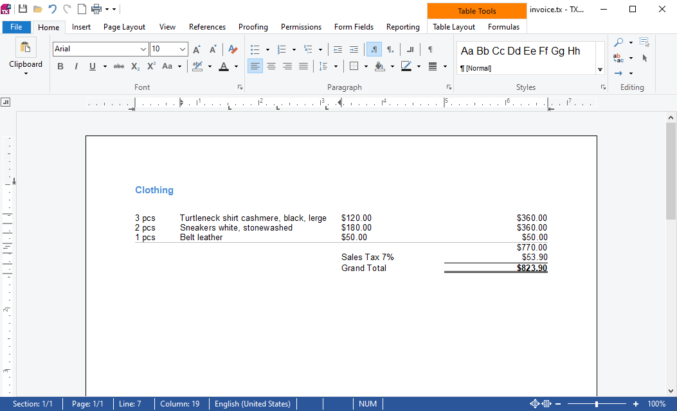Toggle strikethrough formatting
The image size is (677, 411).
pyautogui.click(x=119, y=66)
